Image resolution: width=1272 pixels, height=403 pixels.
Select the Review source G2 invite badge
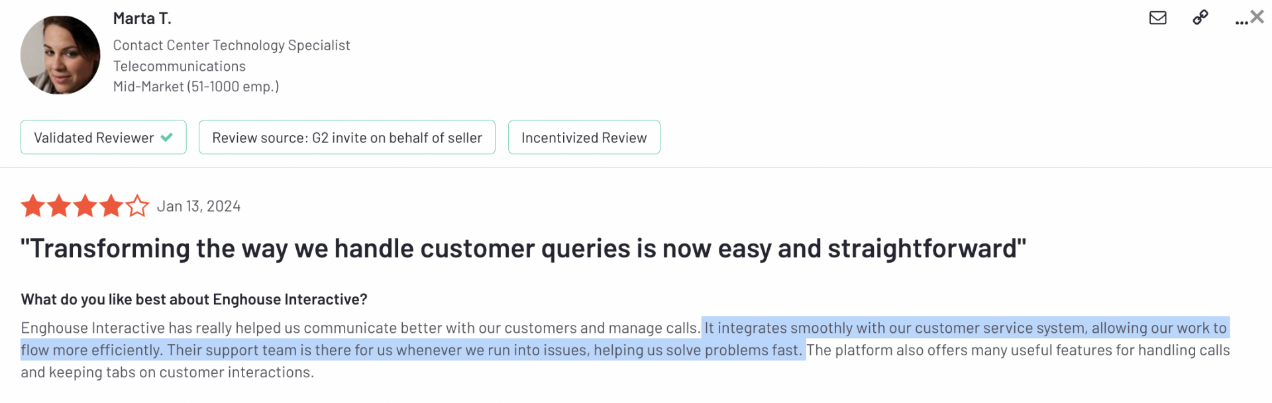(x=346, y=138)
